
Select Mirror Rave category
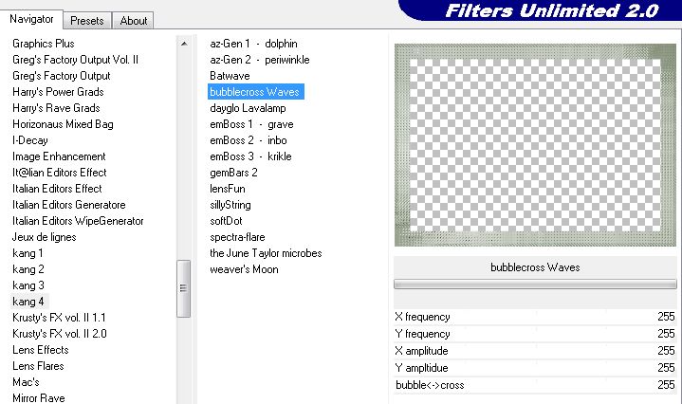click(39, 398)
